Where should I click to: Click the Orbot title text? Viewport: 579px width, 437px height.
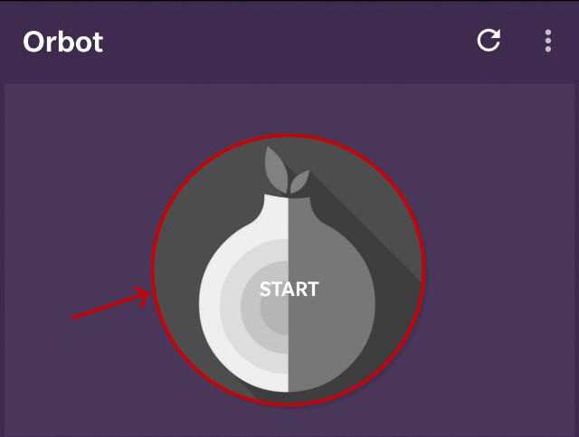[62, 42]
